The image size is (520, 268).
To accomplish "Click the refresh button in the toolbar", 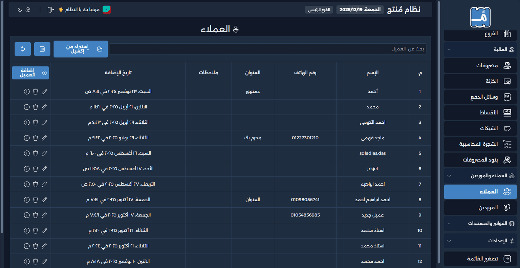I will [x=23, y=49].
